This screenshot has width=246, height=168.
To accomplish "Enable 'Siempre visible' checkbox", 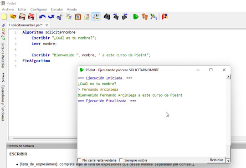I will [x=121, y=160].
